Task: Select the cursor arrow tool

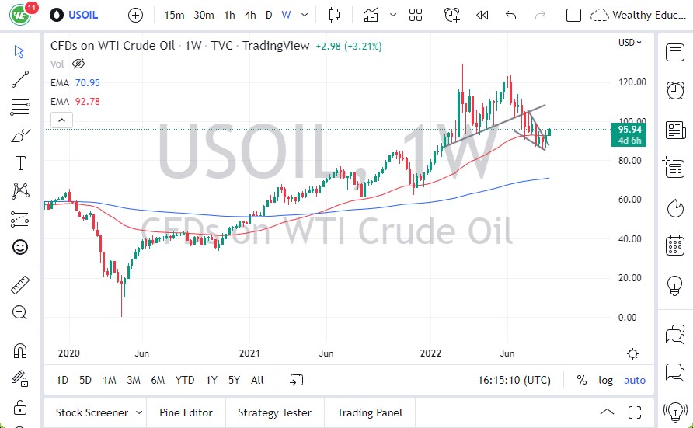Action: (x=19, y=52)
